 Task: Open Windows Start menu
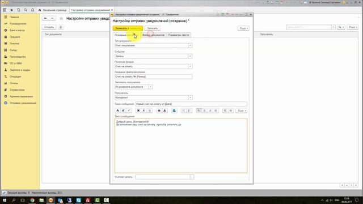(4, 200)
